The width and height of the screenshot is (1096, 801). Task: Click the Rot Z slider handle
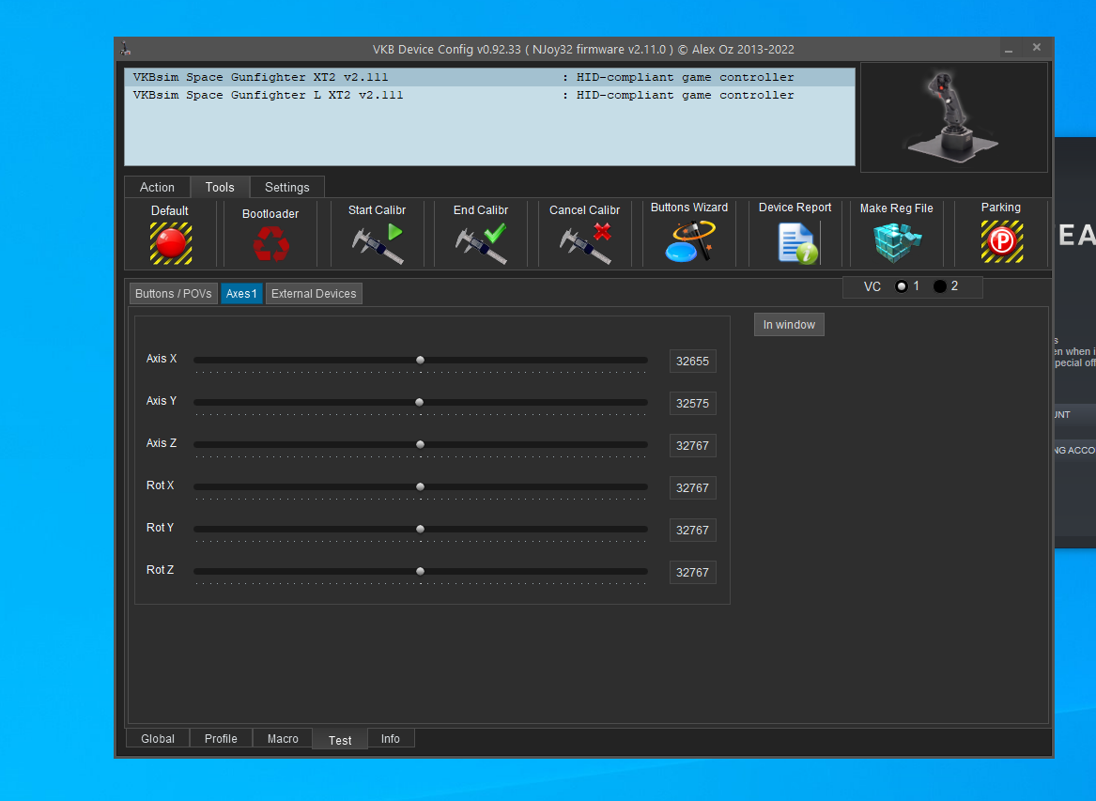coord(420,572)
